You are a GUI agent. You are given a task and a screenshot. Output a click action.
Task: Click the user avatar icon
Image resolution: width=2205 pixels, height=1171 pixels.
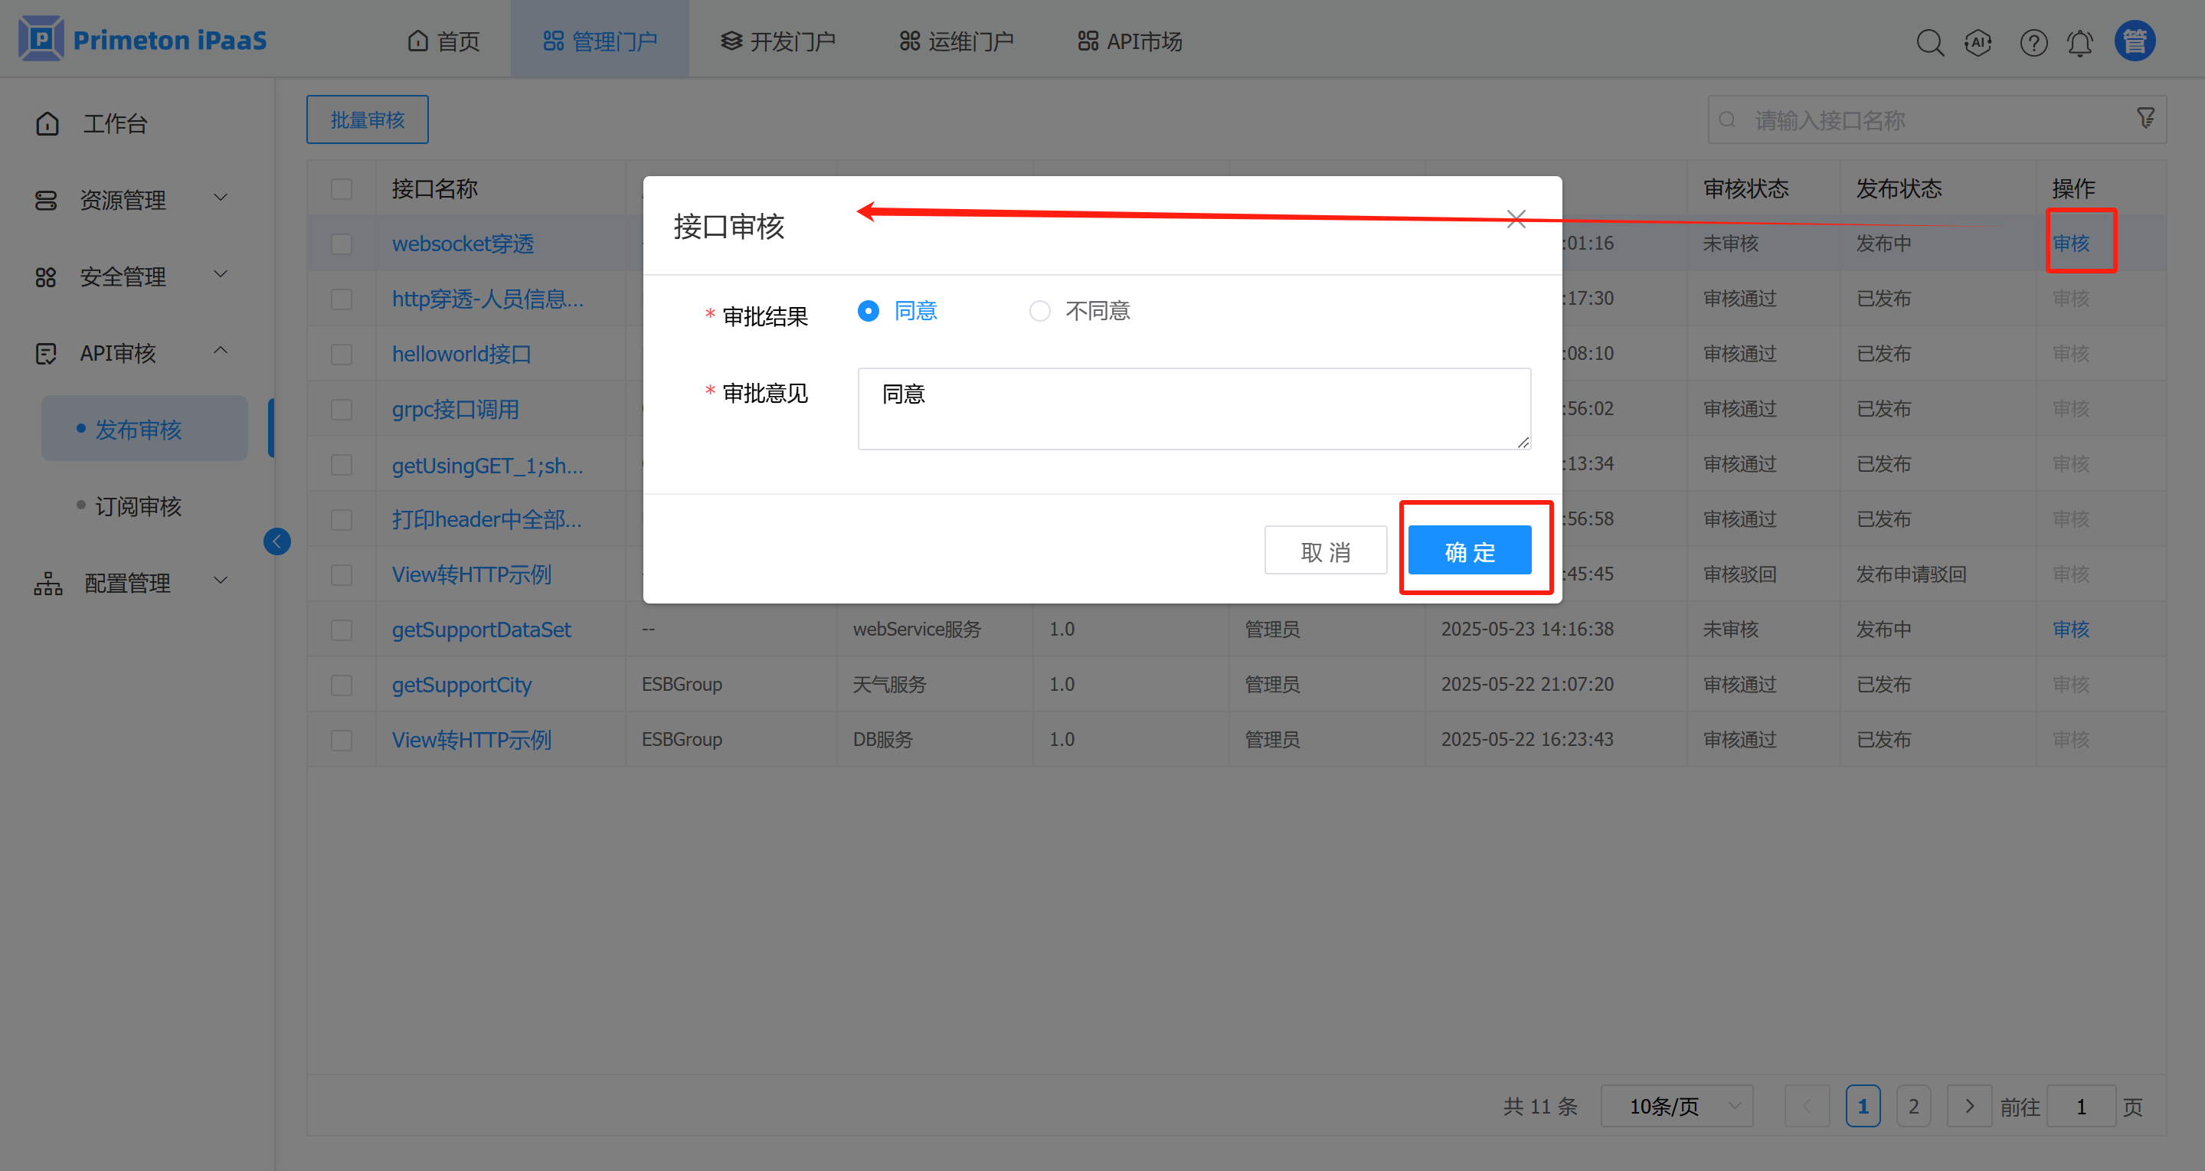click(2135, 41)
